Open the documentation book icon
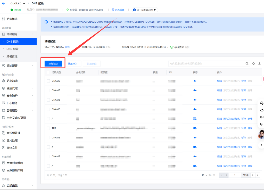This screenshot has width=264, height=190. 262,117
